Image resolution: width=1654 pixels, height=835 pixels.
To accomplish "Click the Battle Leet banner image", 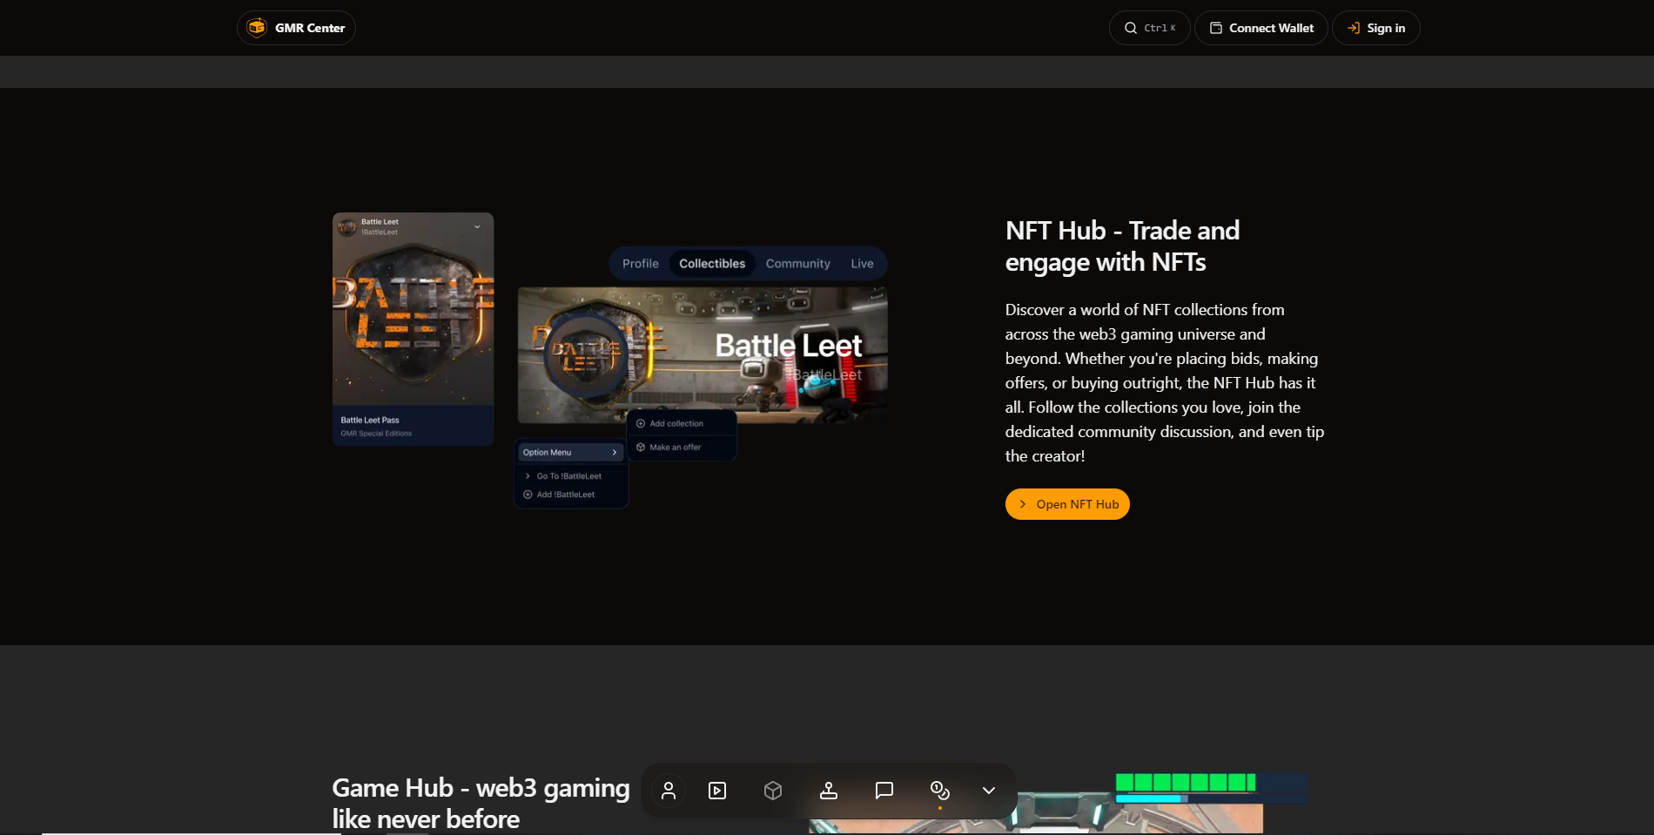I will pyautogui.click(x=703, y=355).
